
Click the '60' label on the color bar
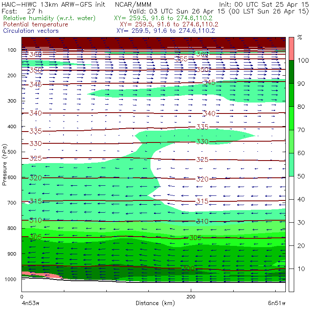click(301, 153)
